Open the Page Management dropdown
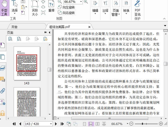 (116, 8)
